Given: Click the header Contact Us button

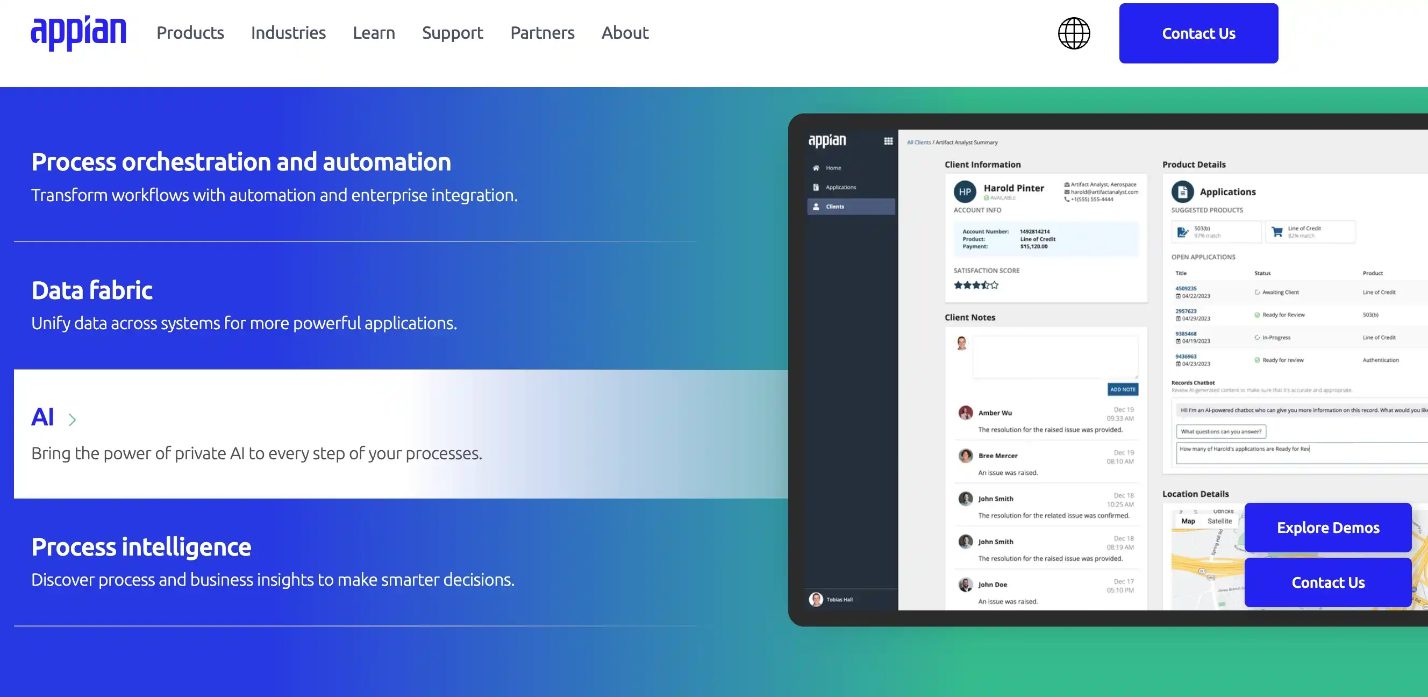Looking at the screenshot, I should coord(1198,33).
